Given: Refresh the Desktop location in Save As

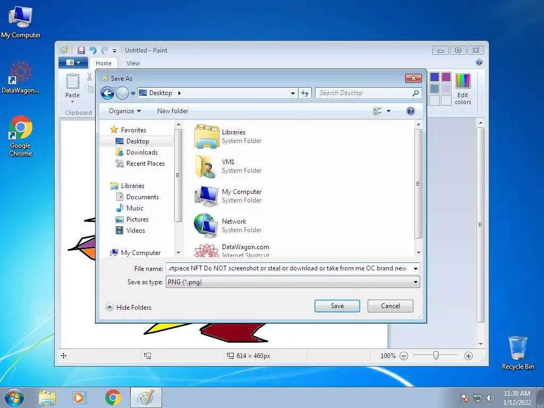Looking at the screenshot, I should coord(305,93).
